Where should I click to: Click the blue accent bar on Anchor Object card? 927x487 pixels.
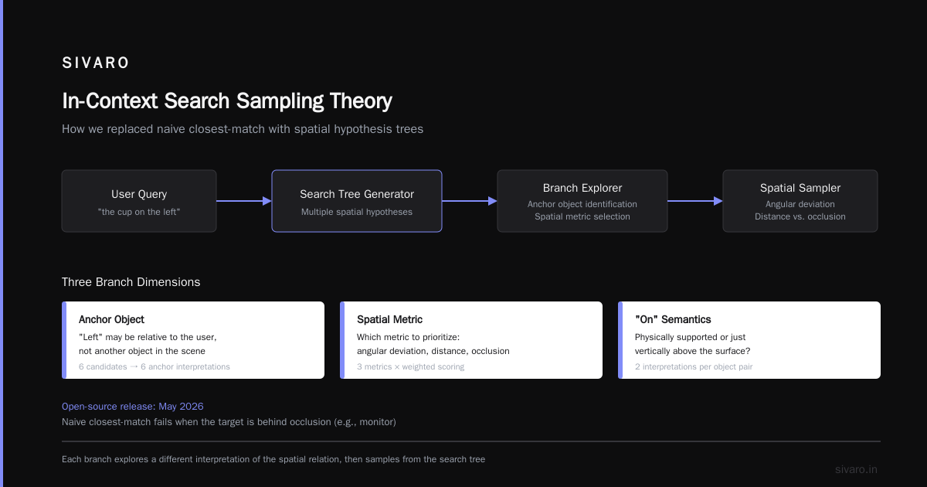tap(64, 340)
